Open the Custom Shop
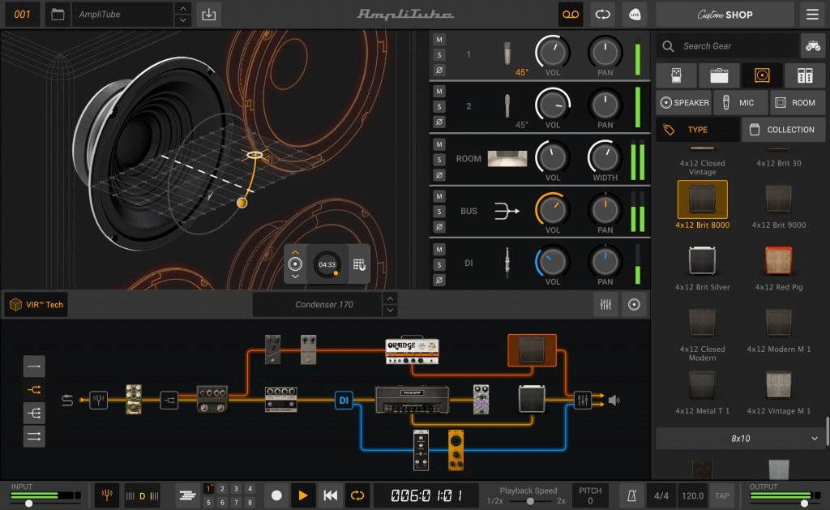The image size is (830, 510). pyautogui.click(x=724, y=15)
